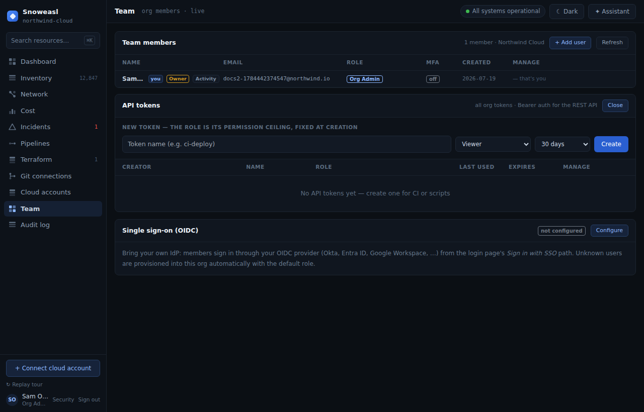The height and width of the screenshot is (412, 644).
Task: Navigate to Cost
Action: [53, 111]
